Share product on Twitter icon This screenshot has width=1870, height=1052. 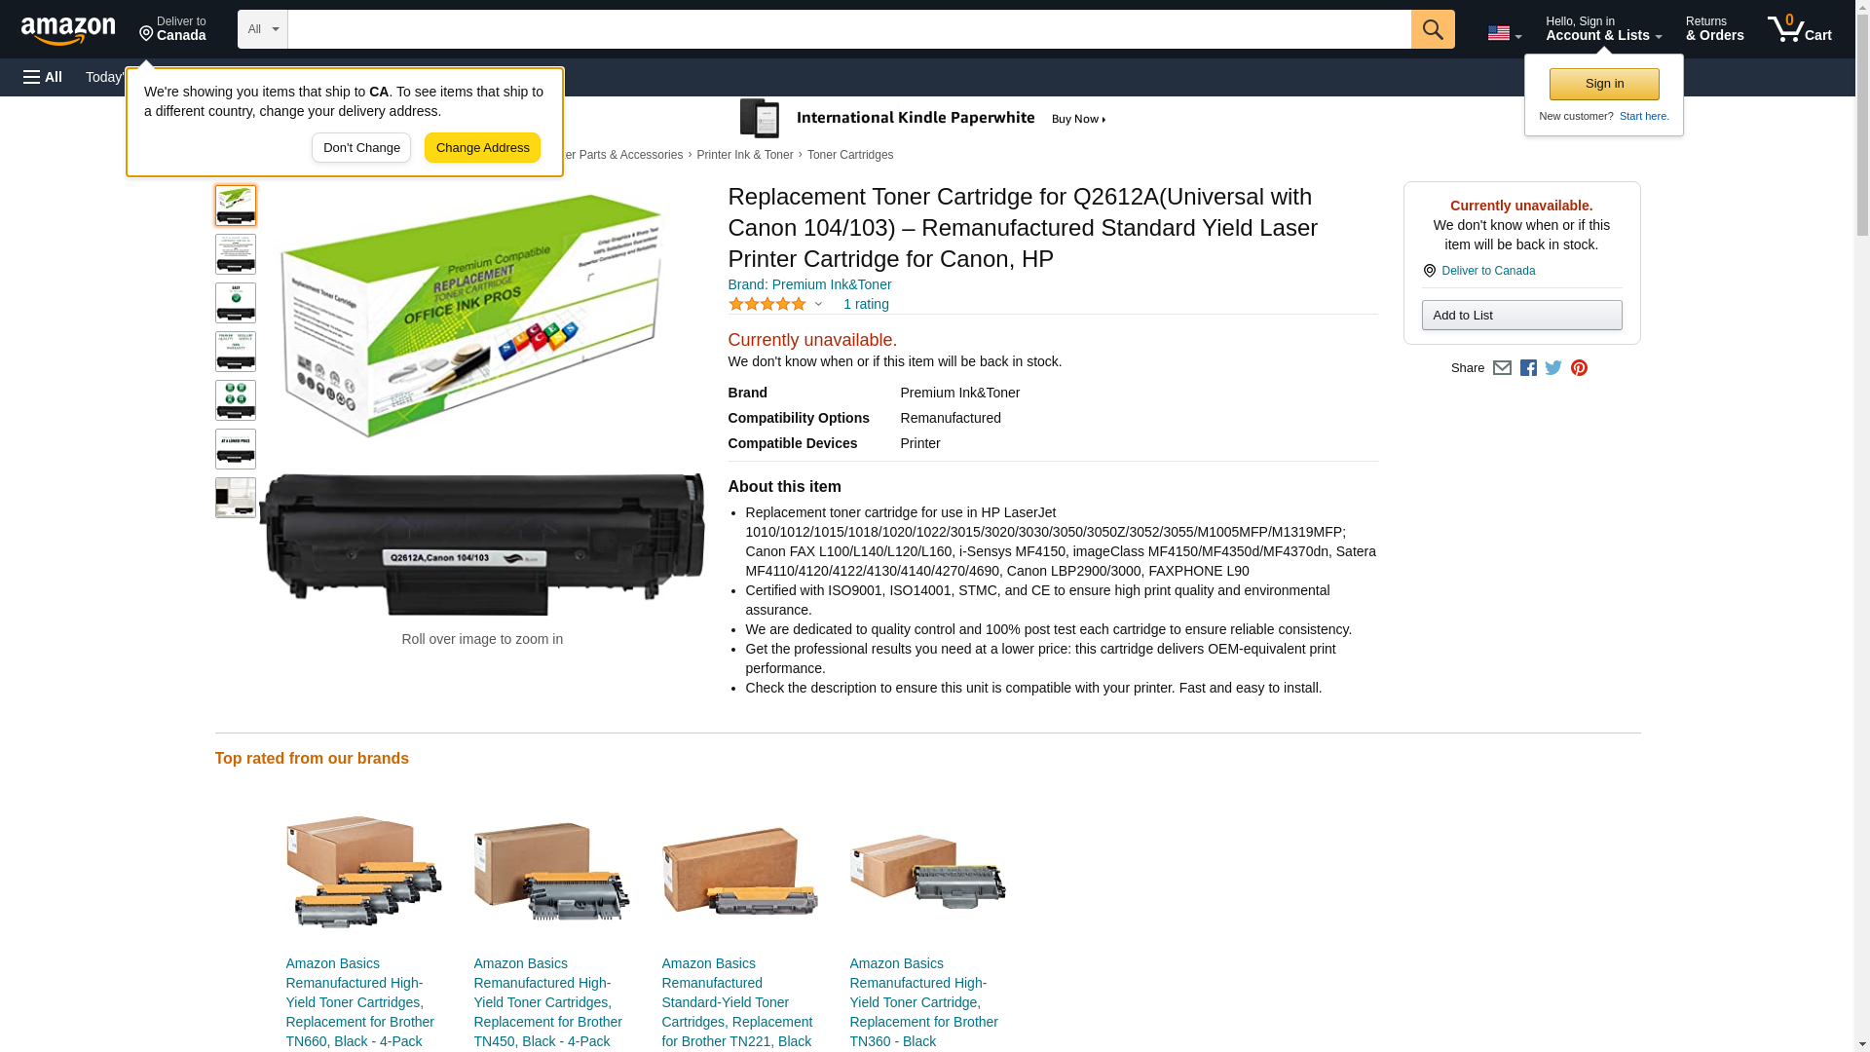point(1553,368)
